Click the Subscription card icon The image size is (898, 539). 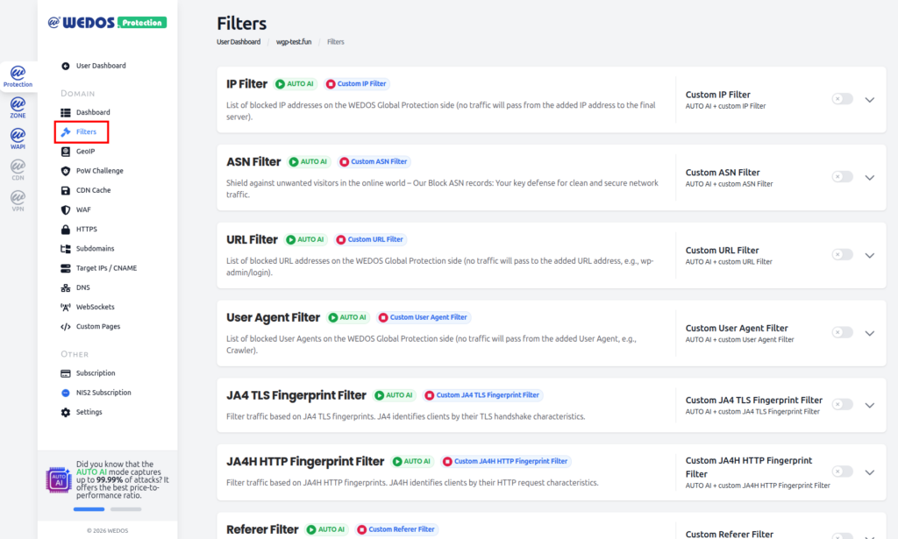[65, 373]
